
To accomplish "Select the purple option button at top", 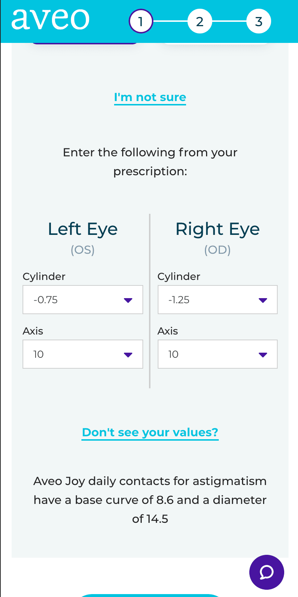I will (84, 43).
